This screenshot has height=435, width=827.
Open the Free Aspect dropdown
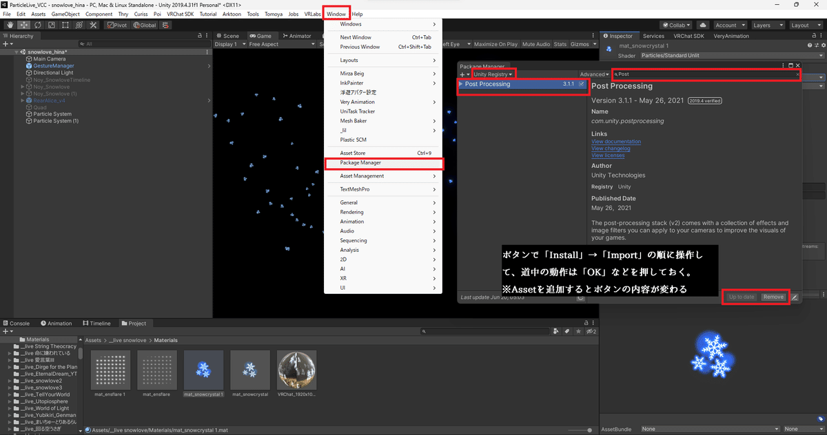[280, 44]
